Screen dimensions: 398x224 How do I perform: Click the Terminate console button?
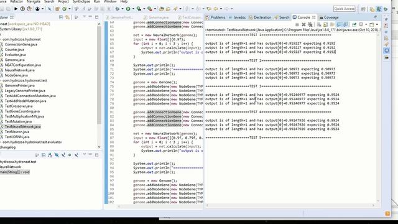click(297, 25)
